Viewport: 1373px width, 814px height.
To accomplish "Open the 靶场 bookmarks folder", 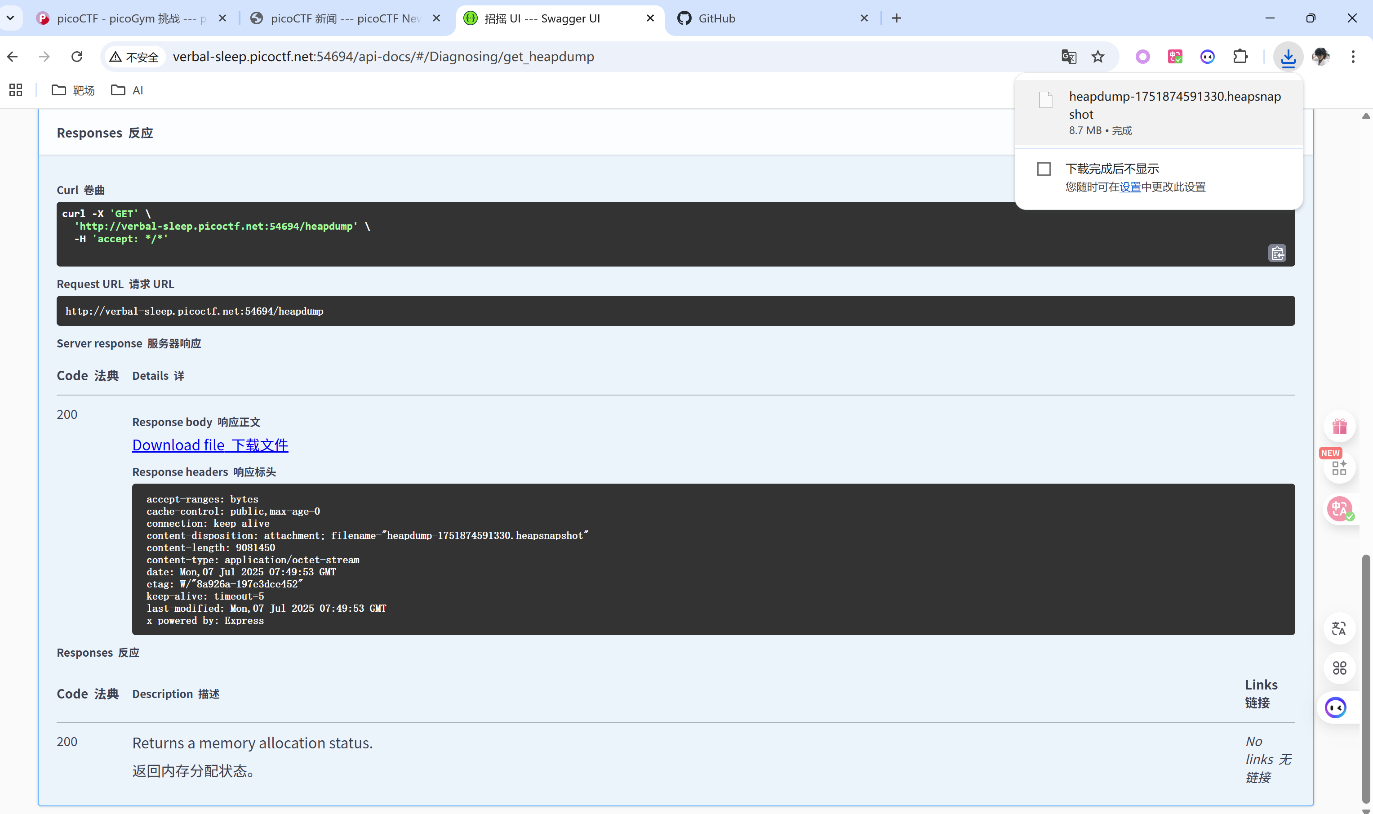I will pos(73,90).
